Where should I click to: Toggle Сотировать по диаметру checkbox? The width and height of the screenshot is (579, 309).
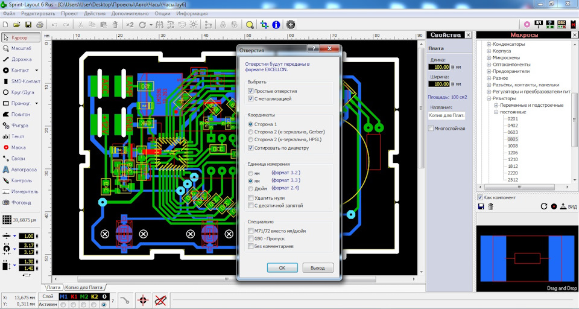[251, 148]
